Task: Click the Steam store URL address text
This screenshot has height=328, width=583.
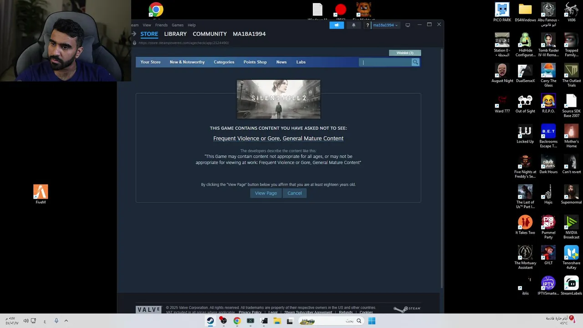Action: 184,43
